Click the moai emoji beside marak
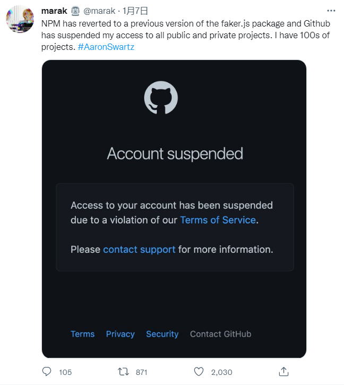 pos(75,11)
